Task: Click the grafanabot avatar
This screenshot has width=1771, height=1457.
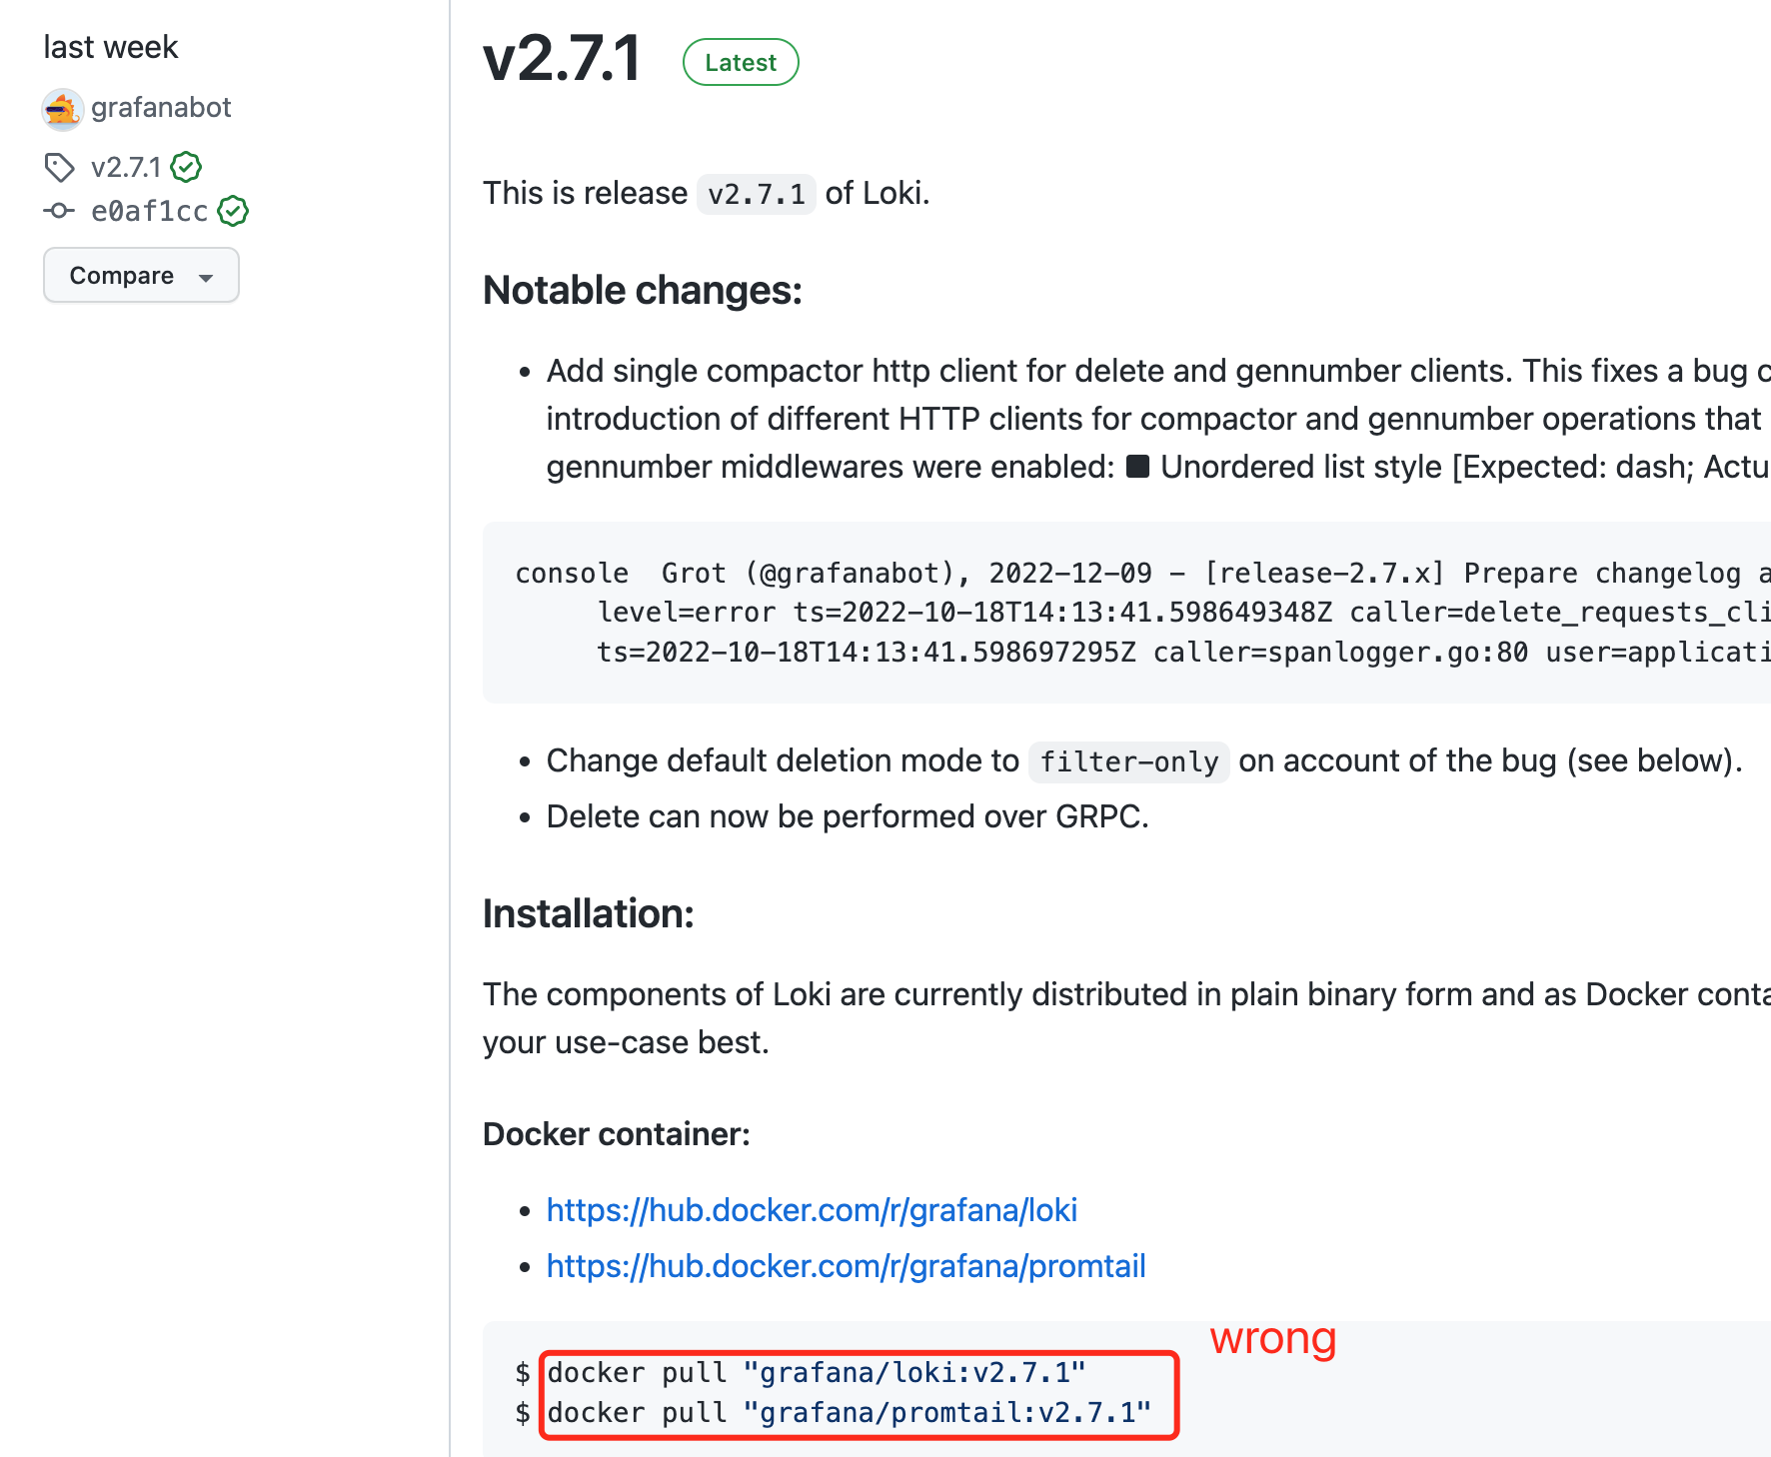Action: click(x=62, y=109)
